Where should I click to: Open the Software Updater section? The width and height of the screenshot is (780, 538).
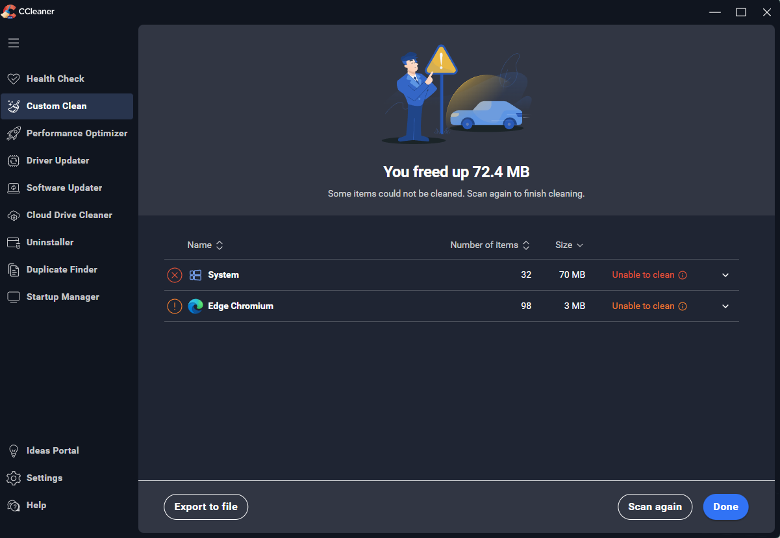click(64, 188)
